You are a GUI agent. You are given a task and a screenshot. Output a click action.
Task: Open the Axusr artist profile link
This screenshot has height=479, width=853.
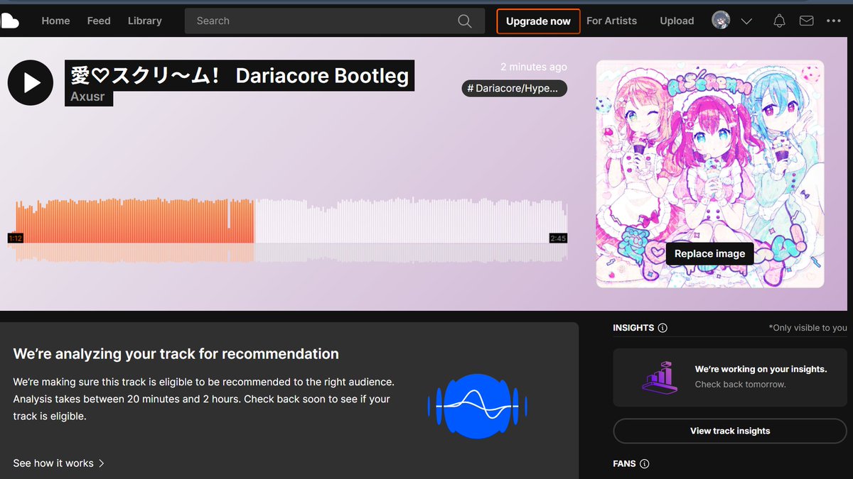click(89, 97)
